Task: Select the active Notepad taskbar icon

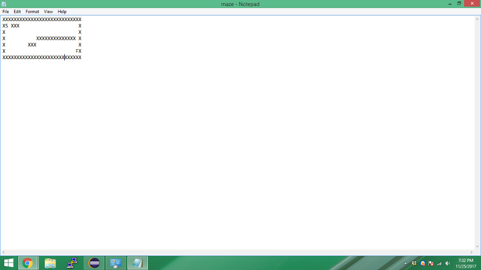Action: point(137,262)
